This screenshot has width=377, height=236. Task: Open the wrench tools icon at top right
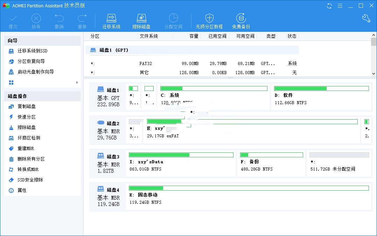tap(366, 19)
